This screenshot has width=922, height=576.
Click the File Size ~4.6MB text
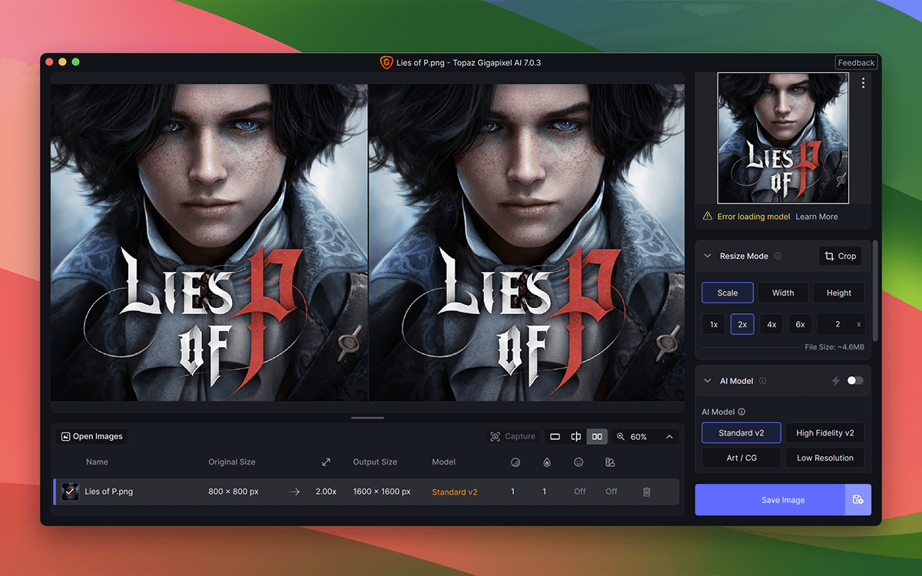point(834,347)
